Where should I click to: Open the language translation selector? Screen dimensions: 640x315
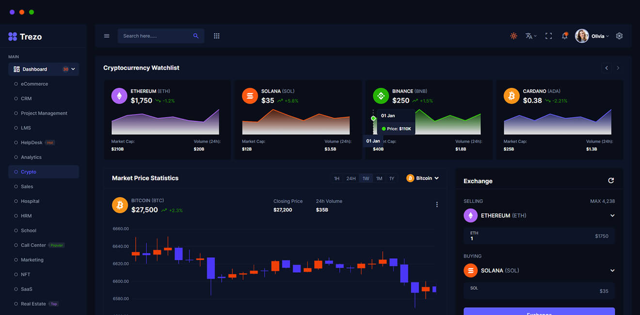click(x=530, y=36)
